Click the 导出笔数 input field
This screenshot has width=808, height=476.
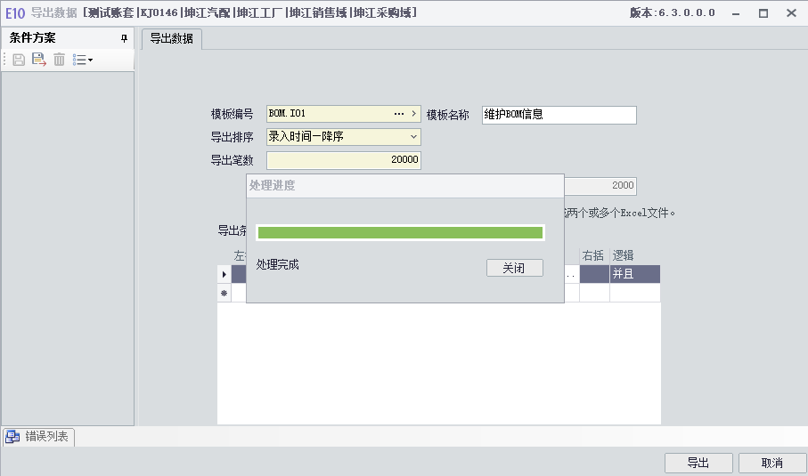click(344, 160)
